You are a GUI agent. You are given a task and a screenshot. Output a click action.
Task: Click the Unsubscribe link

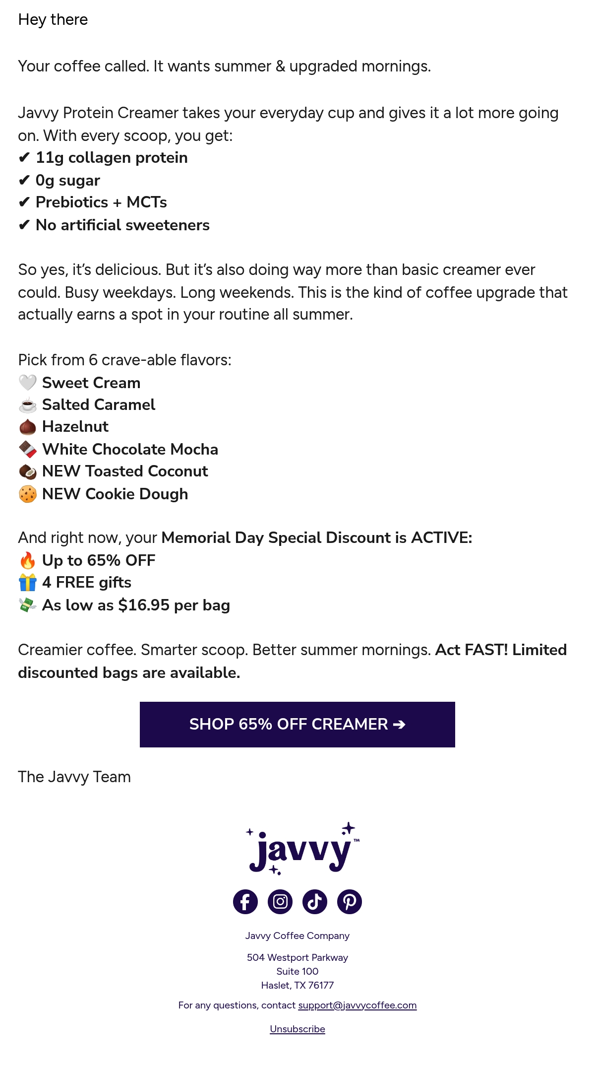[x=297, y=1029]
